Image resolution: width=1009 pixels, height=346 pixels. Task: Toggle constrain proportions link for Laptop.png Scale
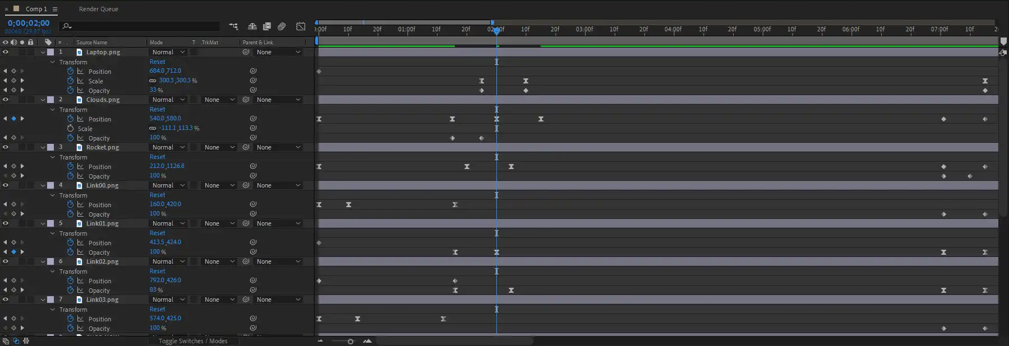[153, 81]
